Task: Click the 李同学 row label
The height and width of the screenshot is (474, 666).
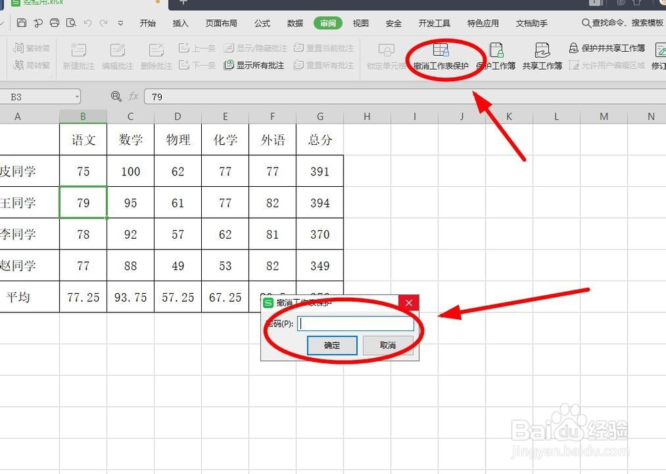Action: [29, 234]
